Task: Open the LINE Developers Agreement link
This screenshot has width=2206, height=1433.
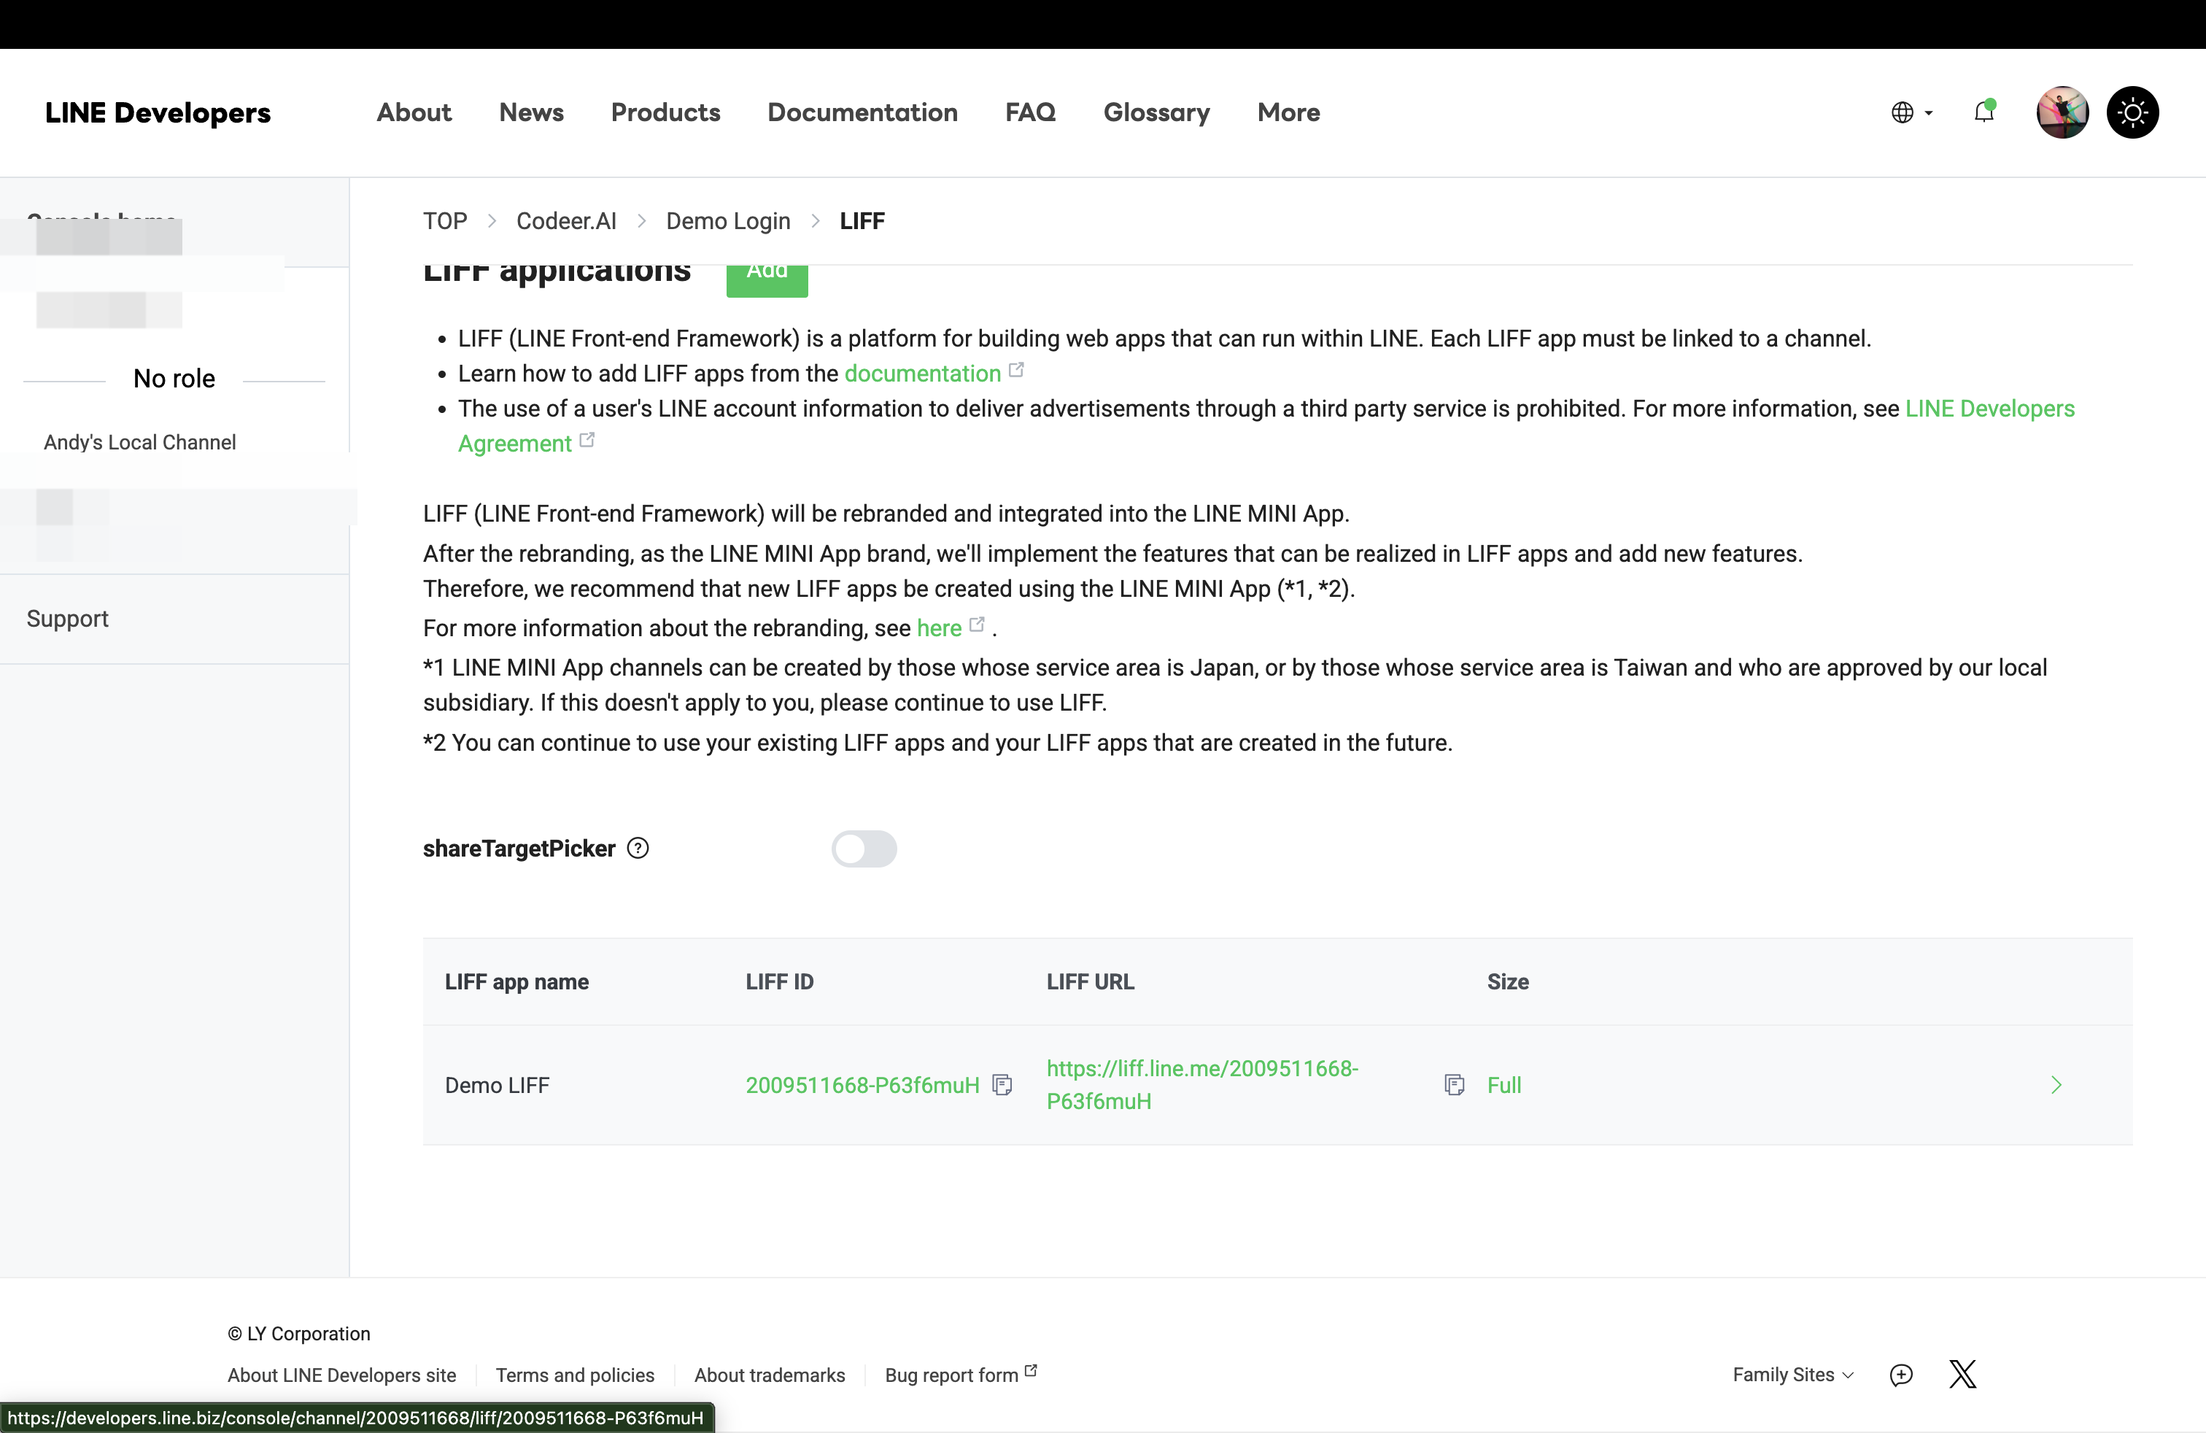Action: [1989, 408]
